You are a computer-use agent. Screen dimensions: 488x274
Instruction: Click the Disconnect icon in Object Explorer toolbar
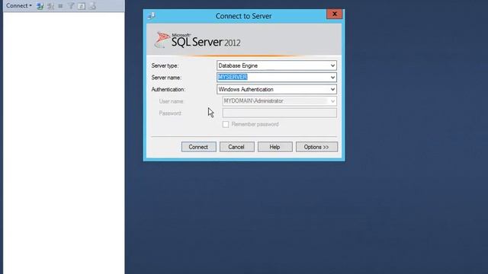click(50, 6)
